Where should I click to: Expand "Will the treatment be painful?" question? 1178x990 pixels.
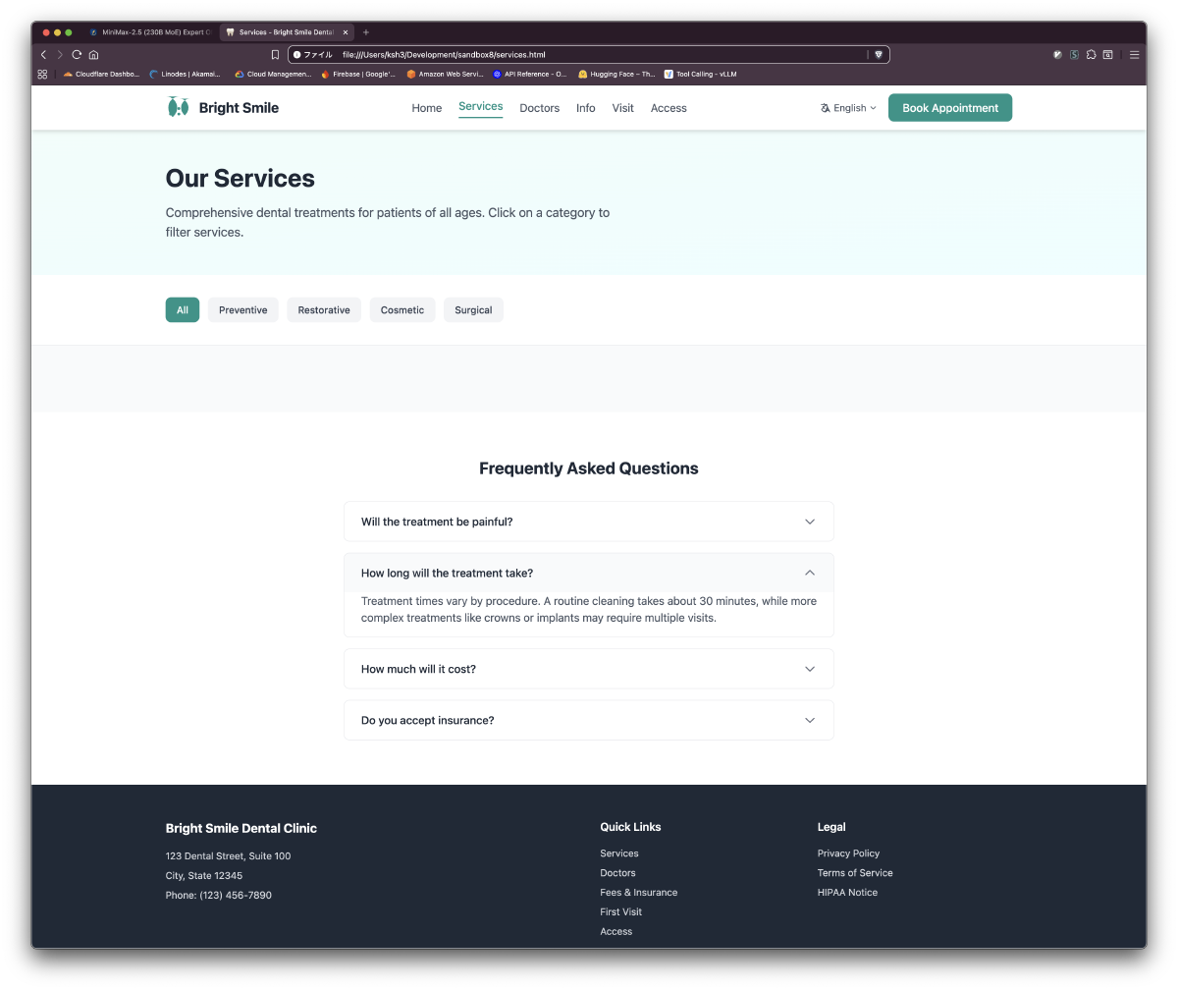click(588, 522)
